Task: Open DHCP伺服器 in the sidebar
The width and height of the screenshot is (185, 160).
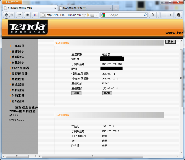Action: pos(20,68)
